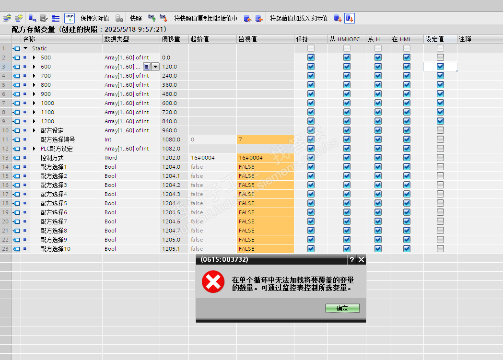Select row number 23 header
503x360 pixels.
(5, 249)
